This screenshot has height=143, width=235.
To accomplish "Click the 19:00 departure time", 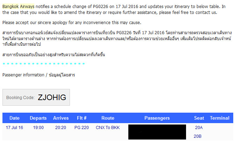I will tap(38, 128).
